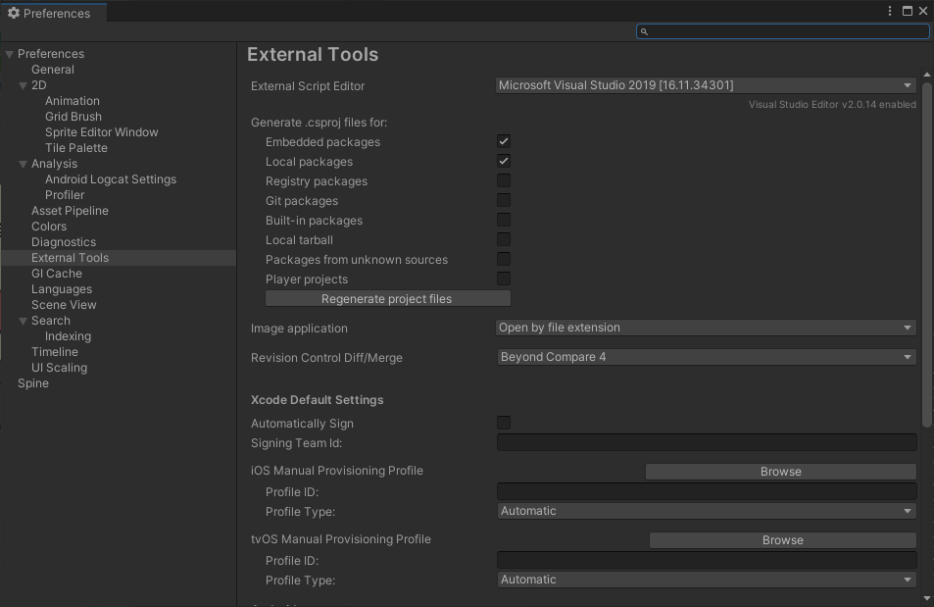Select Asset Pipeline in sidebar

pos(70,211)
